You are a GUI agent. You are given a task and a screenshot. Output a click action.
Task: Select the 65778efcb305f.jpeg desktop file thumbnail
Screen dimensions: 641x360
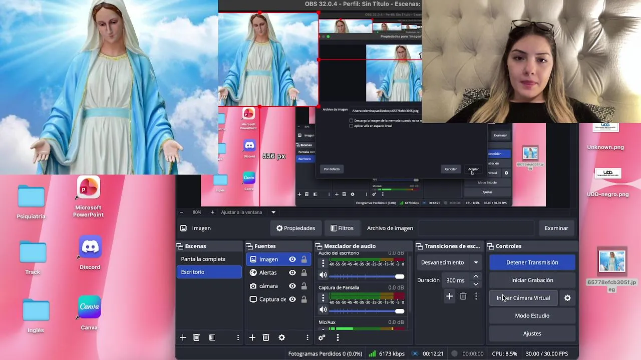coord(612,261)
